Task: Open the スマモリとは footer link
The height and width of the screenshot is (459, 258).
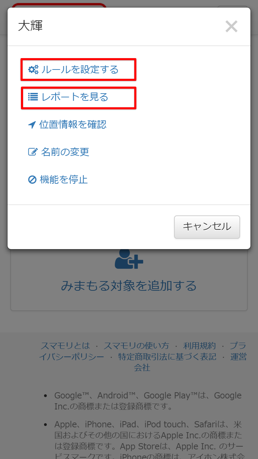Action: point(65,346)
